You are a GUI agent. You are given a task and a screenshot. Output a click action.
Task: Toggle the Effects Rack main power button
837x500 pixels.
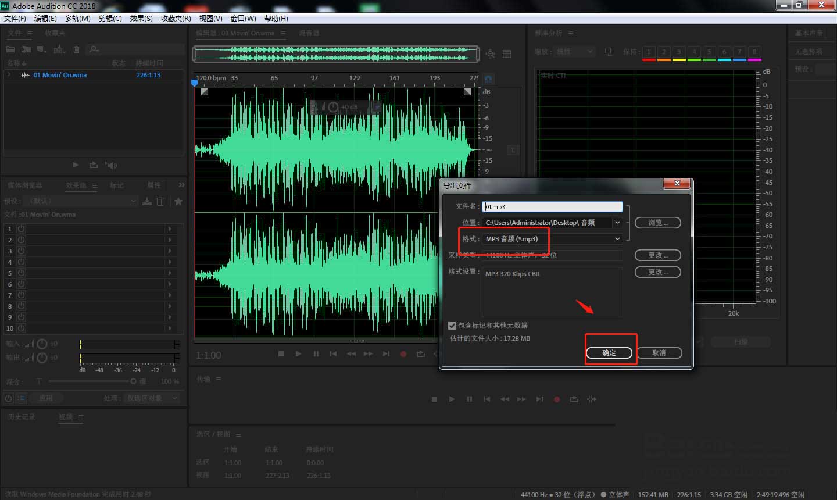click(x=9, y=398)
